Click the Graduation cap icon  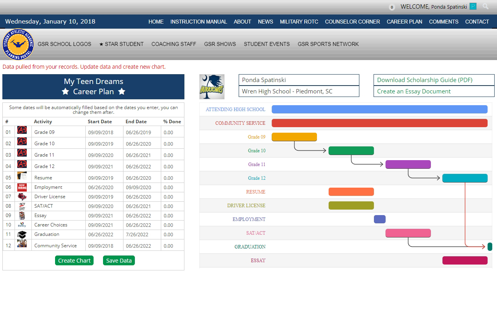coord(22,234)
